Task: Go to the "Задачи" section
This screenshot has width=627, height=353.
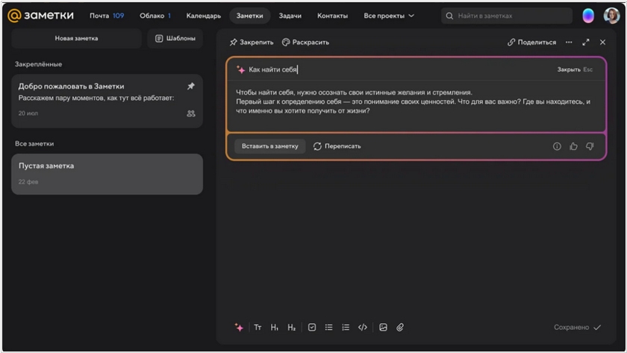Action: click(290, 16)
